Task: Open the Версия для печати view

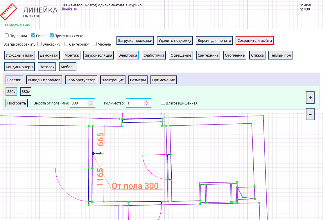Action: point(214,40)
